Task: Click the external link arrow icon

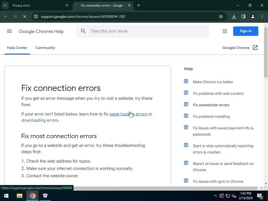Action: [x=255, y=48]
